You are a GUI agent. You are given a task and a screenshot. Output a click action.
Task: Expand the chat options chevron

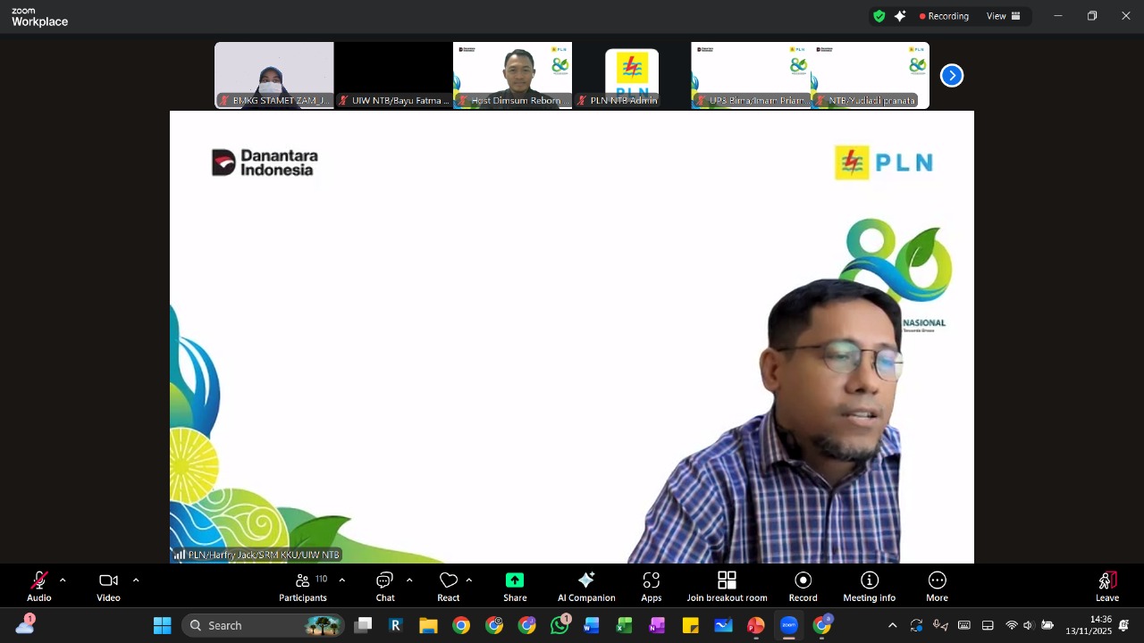coord(409,580)
